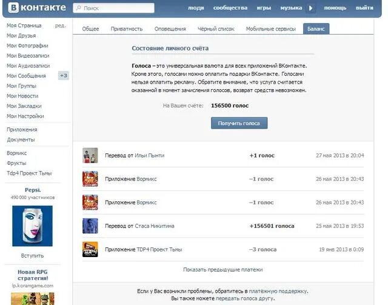Open the TDP4 Проект Тьмы app icon
Image resolution: width=388 pixels, height=305 pixels.
click(90, 249)
